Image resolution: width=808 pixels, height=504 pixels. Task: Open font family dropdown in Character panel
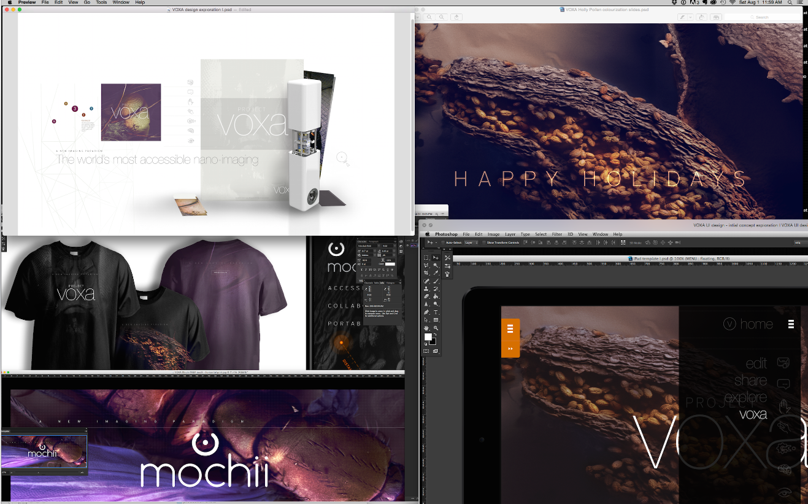pos(379,246)
